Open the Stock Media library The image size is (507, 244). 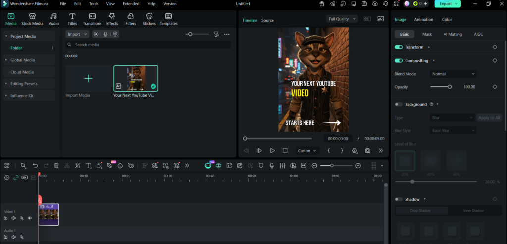point(32,19)
